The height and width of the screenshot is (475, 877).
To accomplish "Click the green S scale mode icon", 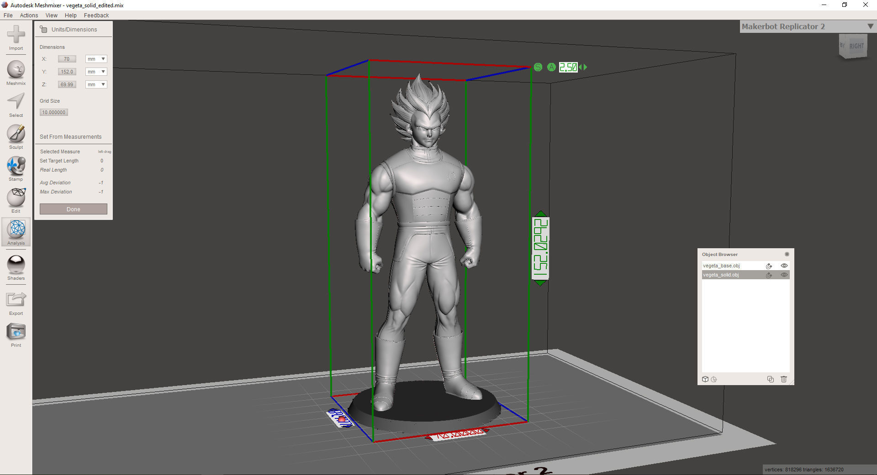I will click(x=538, y=68).
